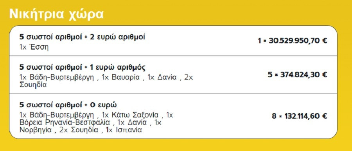The height and width of the screenshot is (151, 352).
Task: Select the "5 σωστοί αριθμοί + 0 ευρώ" title
Action: click(x=68, y=105)
